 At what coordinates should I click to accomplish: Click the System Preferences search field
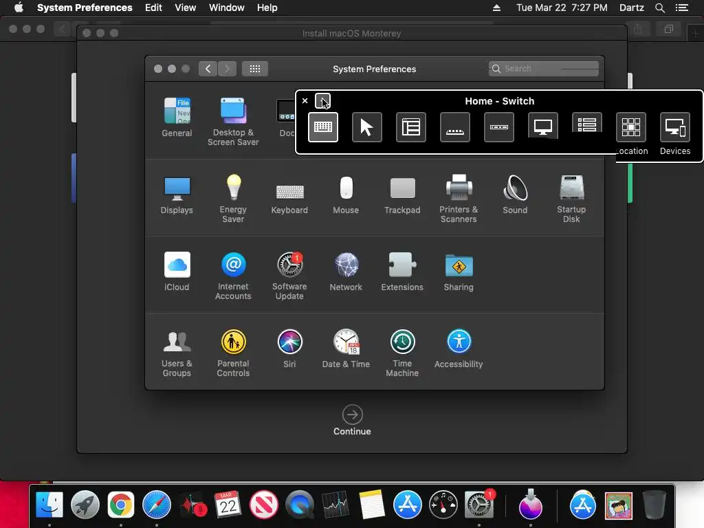(543, 69)
